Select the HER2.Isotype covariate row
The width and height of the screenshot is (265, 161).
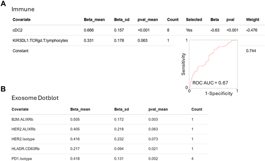tap(109, 139)
